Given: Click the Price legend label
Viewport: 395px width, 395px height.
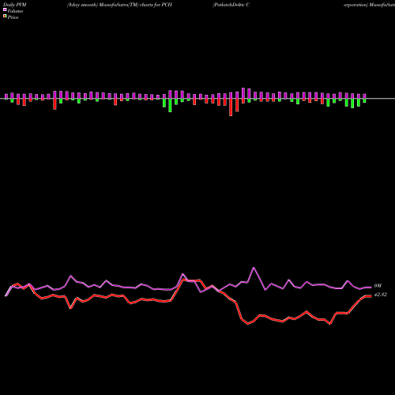Looking at the screenshot, I should click(13, 17).
